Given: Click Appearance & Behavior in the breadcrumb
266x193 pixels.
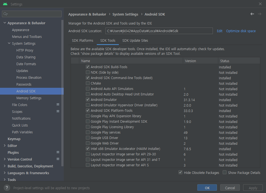Looking at the screenshot, I should click(87, 14).
